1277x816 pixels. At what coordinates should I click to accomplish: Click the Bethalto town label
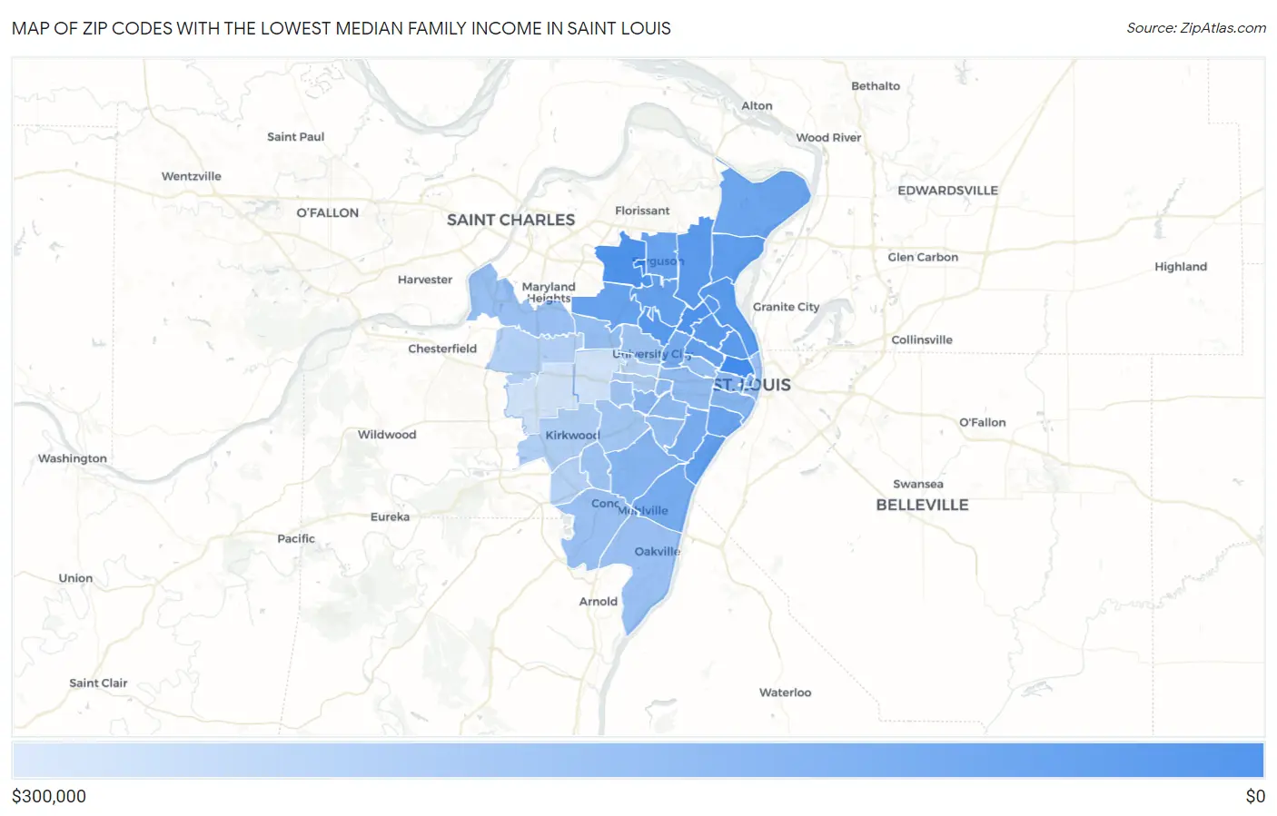click(x=876, y=86)
